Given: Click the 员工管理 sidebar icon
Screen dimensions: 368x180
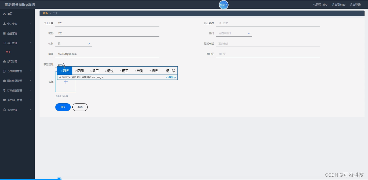Looking at the screenshot, I should [x=4, y=43].
